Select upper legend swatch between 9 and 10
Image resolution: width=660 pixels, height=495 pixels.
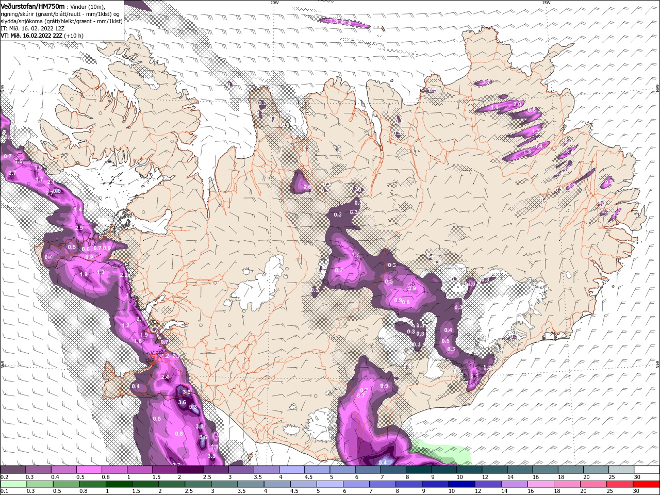[444, 470]
